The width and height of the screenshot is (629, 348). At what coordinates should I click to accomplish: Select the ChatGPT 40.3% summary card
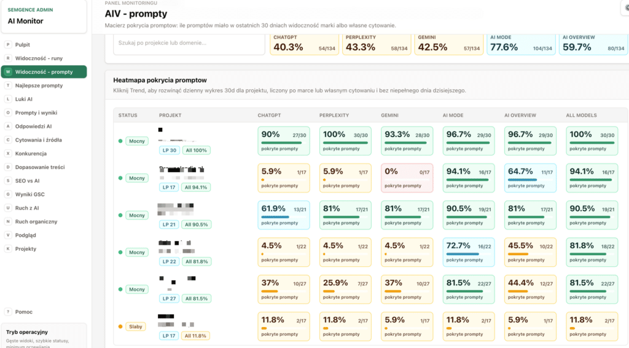304,44
